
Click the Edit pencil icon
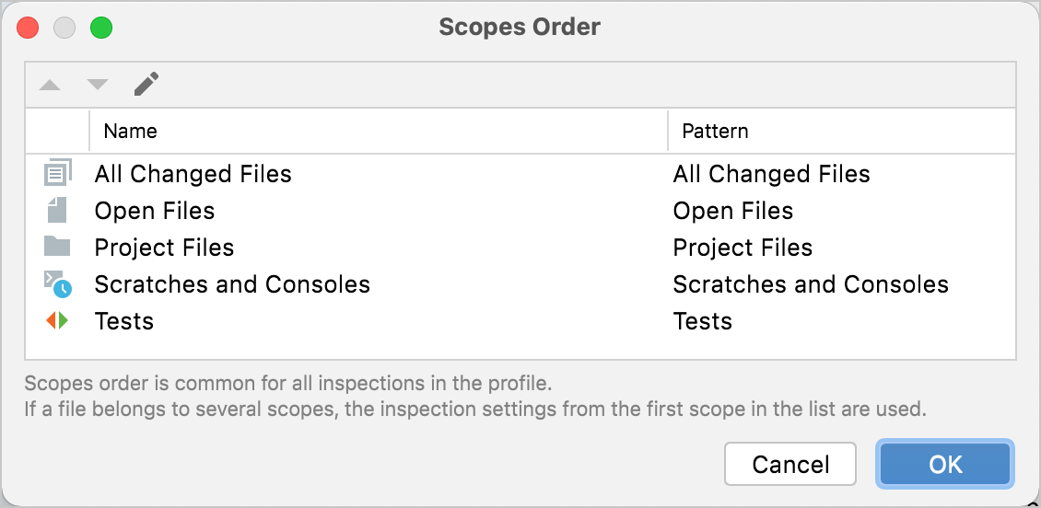tap(146, 85)
